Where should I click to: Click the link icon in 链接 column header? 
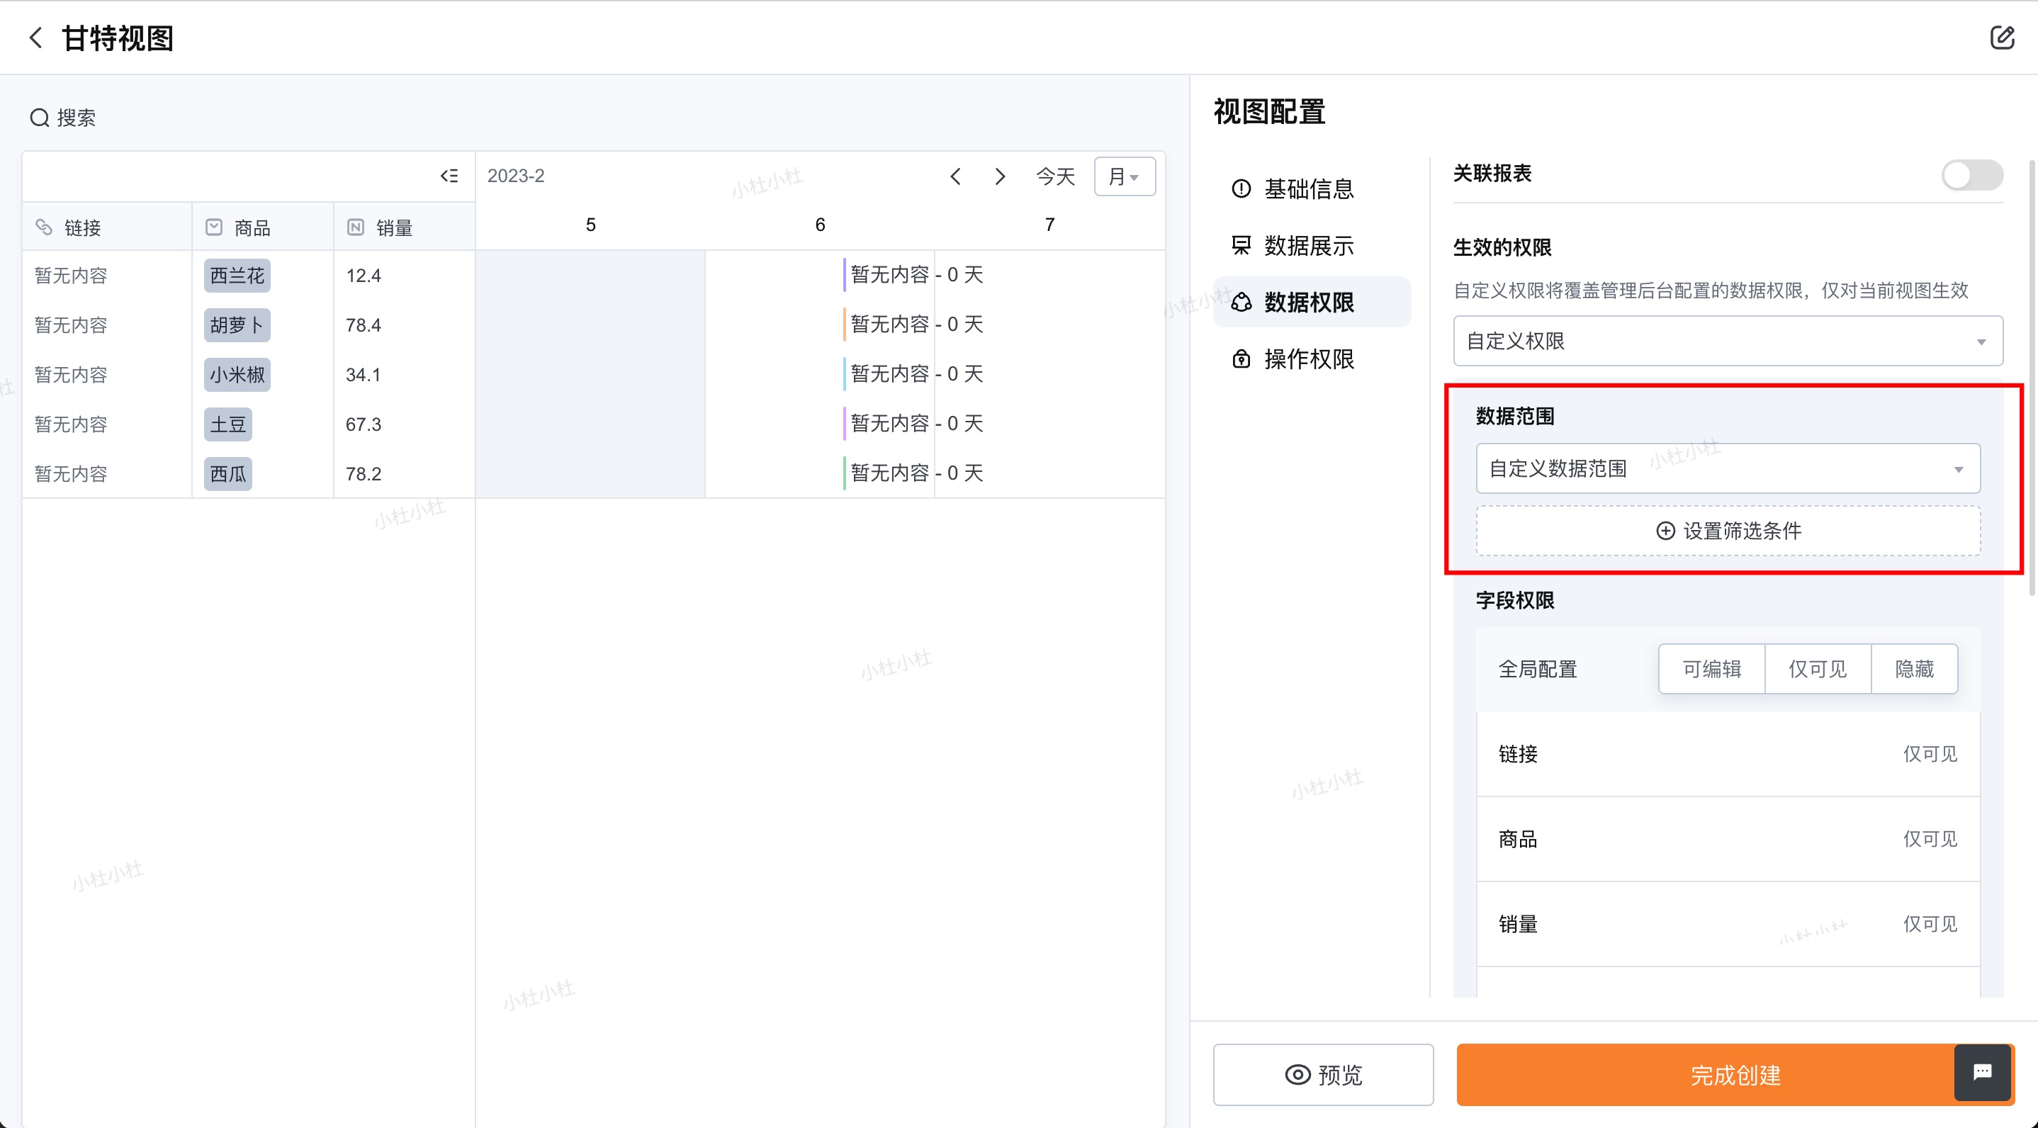point(45,227)
